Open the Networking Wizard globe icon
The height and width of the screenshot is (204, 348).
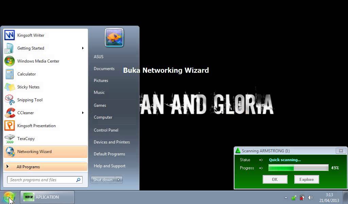10,151
